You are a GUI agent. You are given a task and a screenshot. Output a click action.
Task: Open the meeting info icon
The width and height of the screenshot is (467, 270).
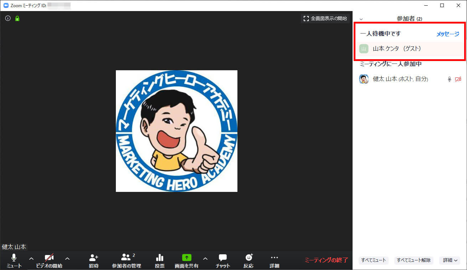(8, 18)
